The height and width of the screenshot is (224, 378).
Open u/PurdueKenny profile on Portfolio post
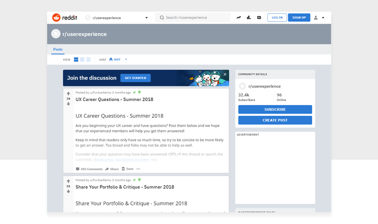pos(100,180)
